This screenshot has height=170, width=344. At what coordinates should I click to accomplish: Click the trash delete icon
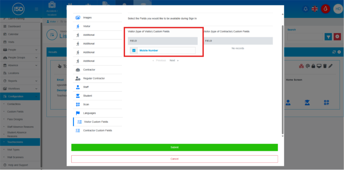point(325,66)
